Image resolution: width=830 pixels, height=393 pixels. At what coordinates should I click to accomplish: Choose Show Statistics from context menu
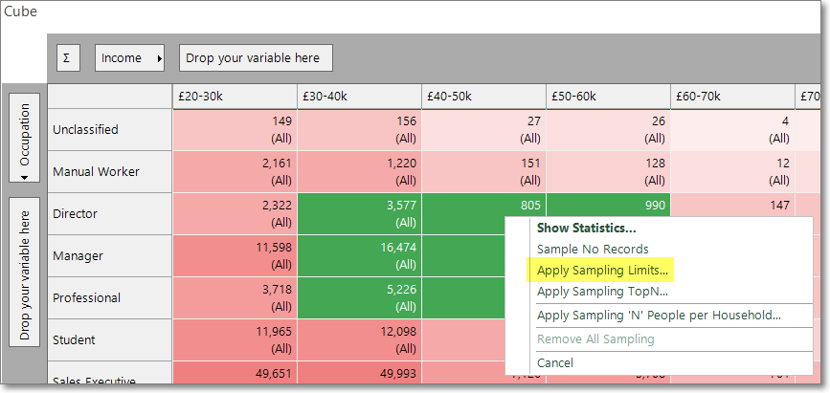point(587,228)
